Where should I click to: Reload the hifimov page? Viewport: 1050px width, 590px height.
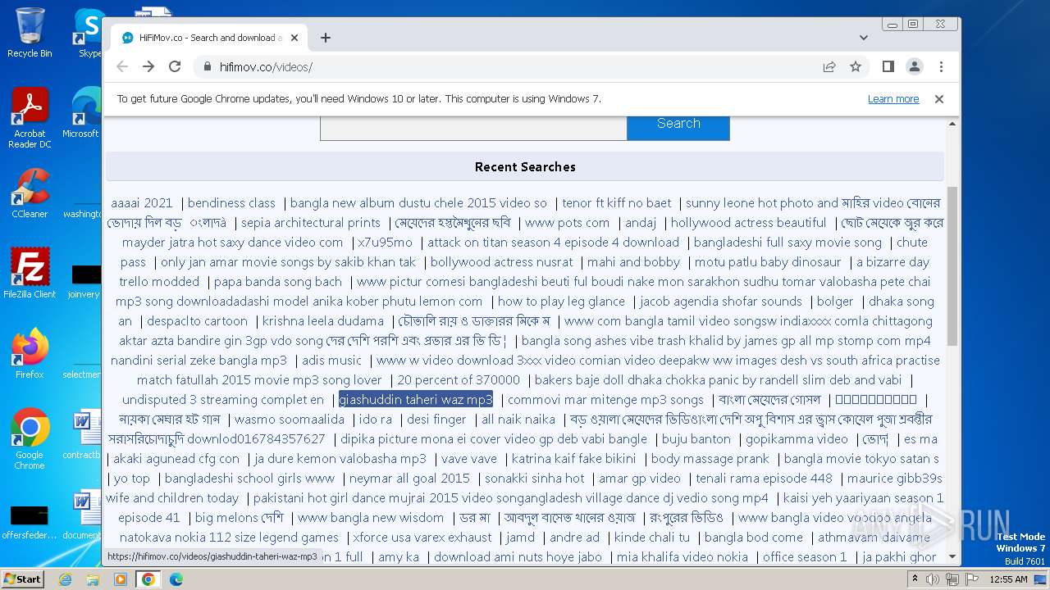(175, 66)
